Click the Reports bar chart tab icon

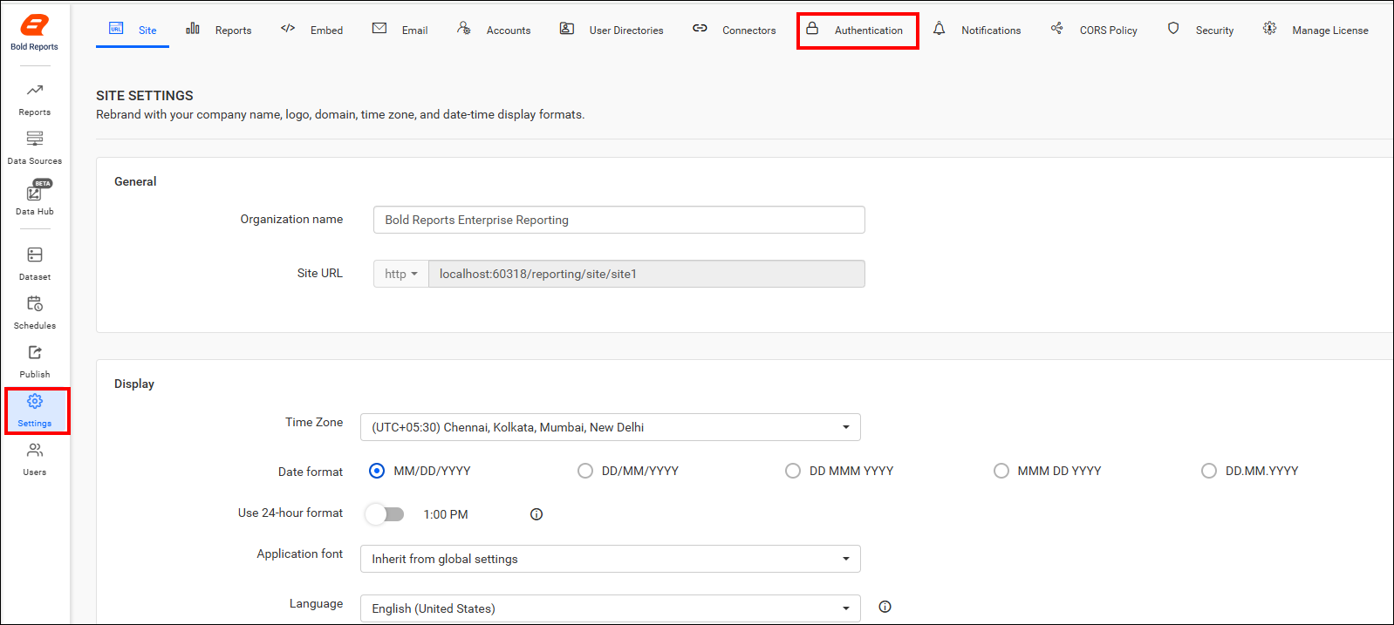coord(193,29)
